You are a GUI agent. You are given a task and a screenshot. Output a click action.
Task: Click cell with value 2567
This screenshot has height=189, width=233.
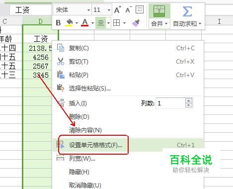click(x=38, y=66)
